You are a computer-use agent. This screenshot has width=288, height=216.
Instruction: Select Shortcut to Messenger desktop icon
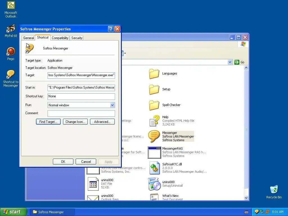(x=10, y=74)
